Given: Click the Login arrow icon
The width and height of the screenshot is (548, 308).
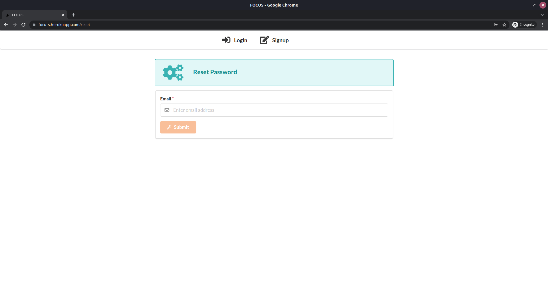Looking at the screenshot, I should [226, 40].
